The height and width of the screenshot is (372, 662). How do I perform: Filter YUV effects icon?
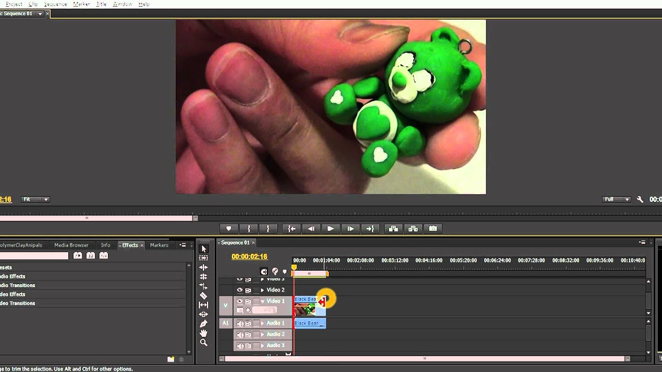tap(103, 255)
